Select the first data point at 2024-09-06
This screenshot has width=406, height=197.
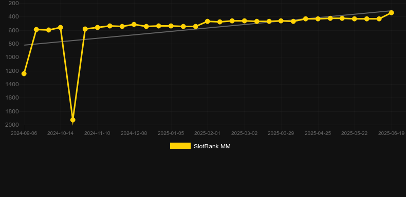click(x=24, y=74)
